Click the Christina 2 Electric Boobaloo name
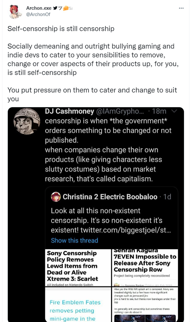 coord(110,197)
